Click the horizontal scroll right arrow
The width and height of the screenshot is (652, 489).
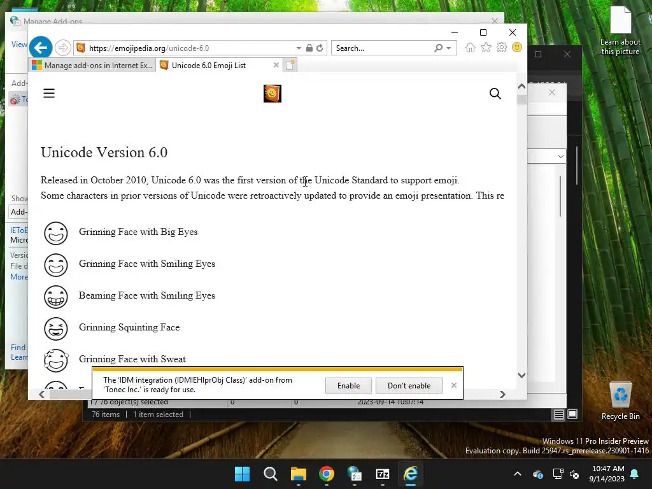click(x=502, y=394)
